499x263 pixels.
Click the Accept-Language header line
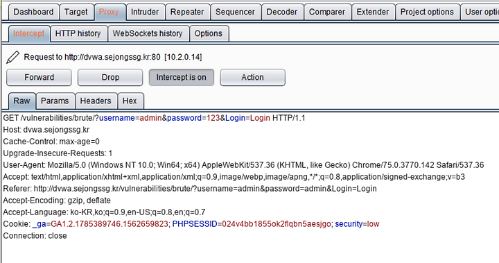pyautogui.click(x=104, y=212)
